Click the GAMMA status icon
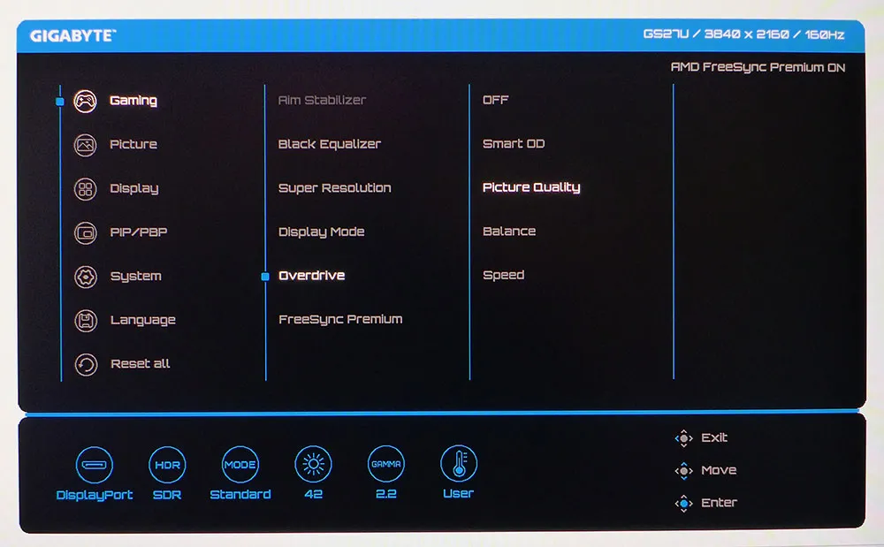 point(385,464)
